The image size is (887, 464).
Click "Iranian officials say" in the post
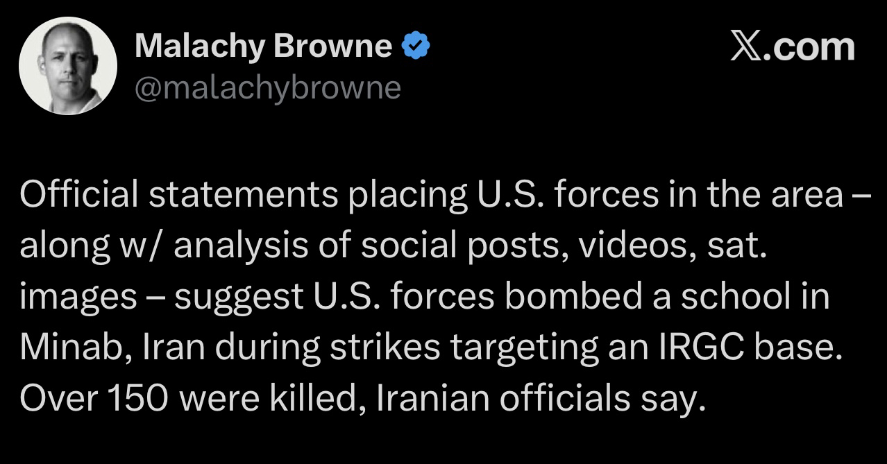(535, 399)
